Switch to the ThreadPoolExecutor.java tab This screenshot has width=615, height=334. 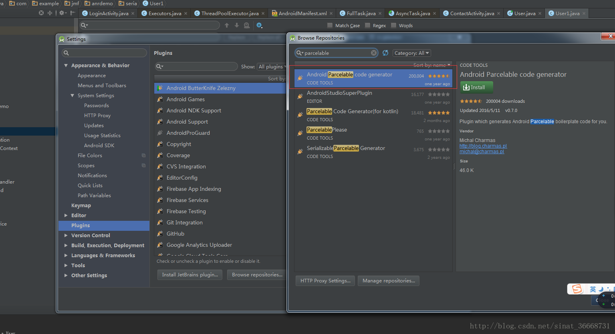[x=230, y=13]
